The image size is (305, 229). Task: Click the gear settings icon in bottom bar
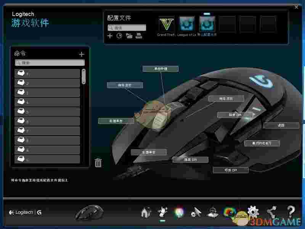[253, 211]
